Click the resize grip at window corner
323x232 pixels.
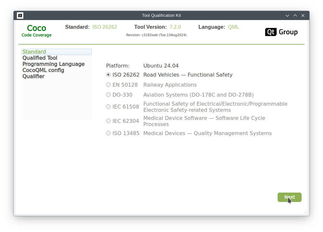(x=305, y=212)
